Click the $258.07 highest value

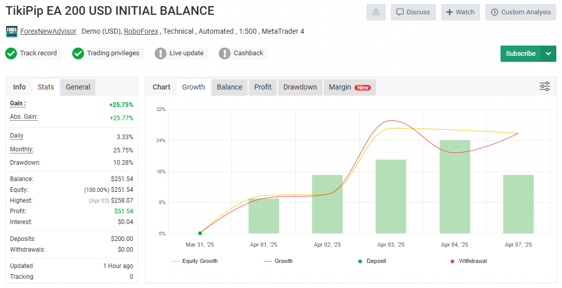coord(122,201)
